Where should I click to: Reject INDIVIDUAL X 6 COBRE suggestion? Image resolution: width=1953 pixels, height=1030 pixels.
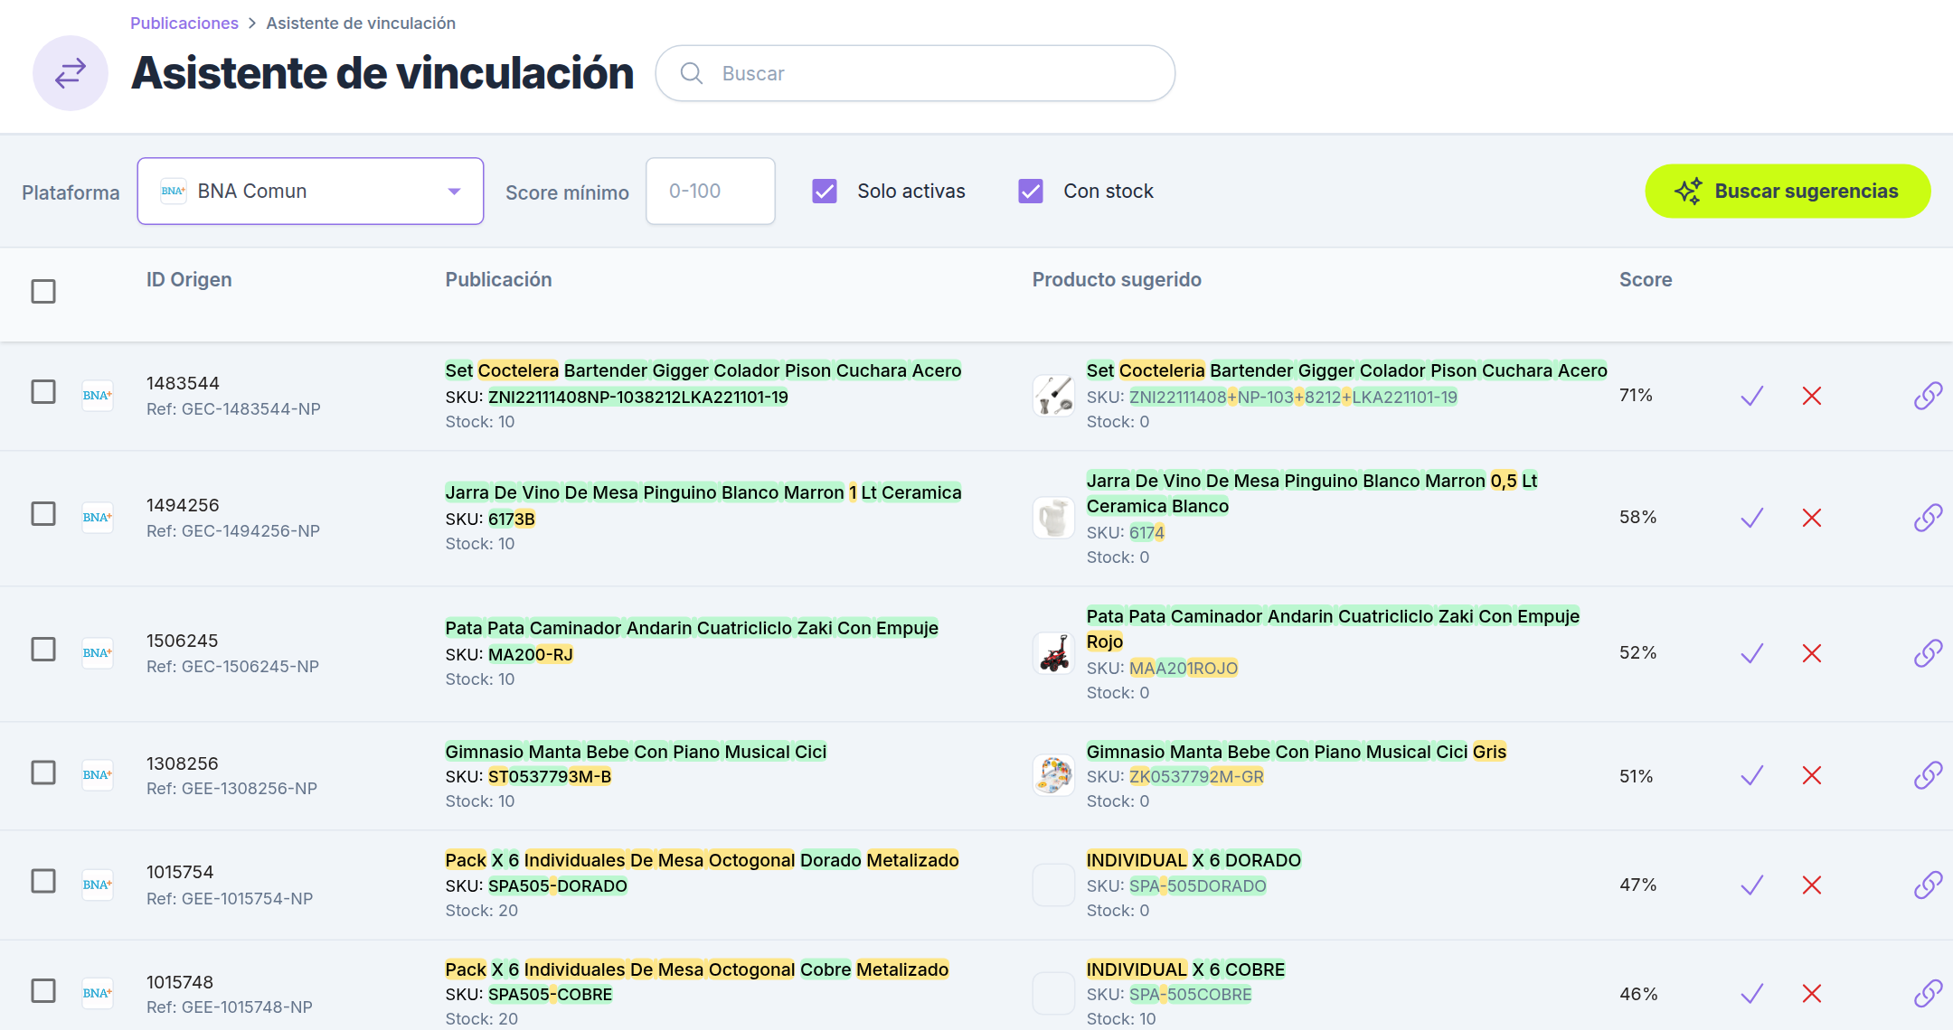[1812, 994]
